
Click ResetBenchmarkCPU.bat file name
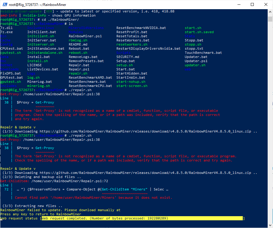coord(90,86)
